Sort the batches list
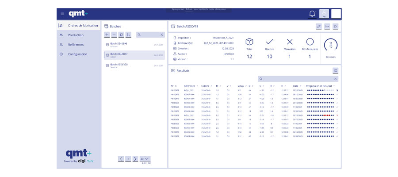This screenshot has width=398, height=177. [128, 35]
